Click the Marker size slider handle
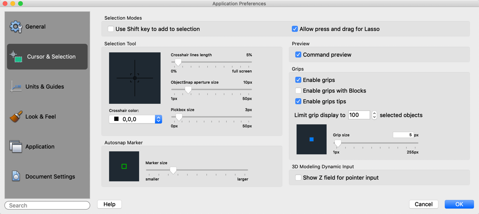Screen dimensions: 479x214 [x=173, y=170]
